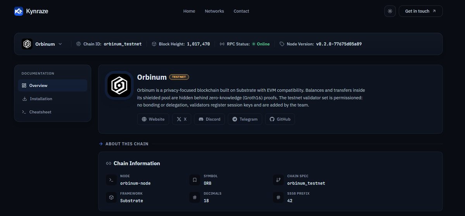Click the decimals value 18
The image size is (465, 216).
(x=206, y=201)
